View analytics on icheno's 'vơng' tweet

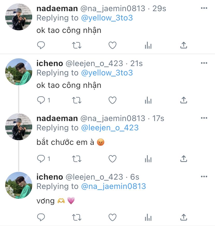[148, 217]
